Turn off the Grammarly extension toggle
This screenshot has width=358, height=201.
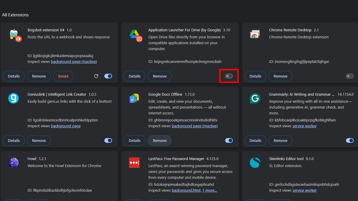tap(350, 140)
